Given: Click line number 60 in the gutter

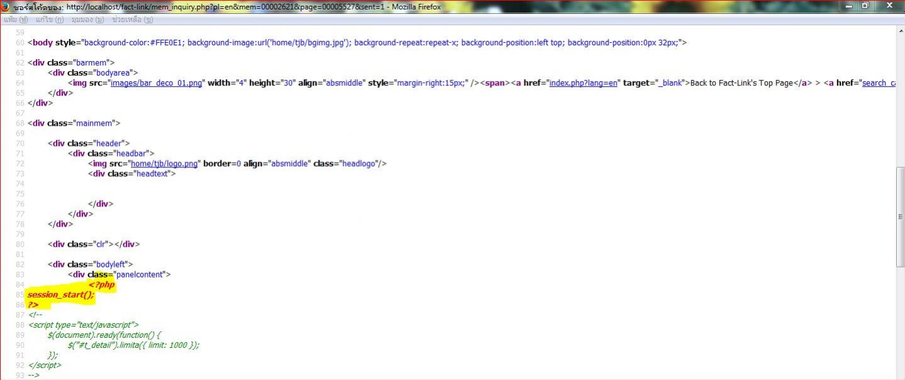Looking at the screenshot, I should click(x=19, y=43).
